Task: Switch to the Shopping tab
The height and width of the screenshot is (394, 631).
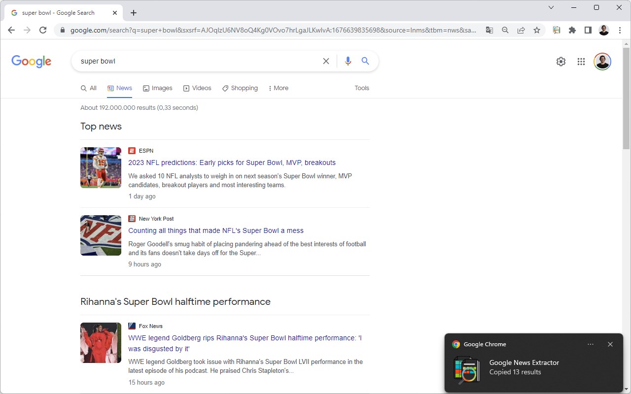Action: (240, 88)
